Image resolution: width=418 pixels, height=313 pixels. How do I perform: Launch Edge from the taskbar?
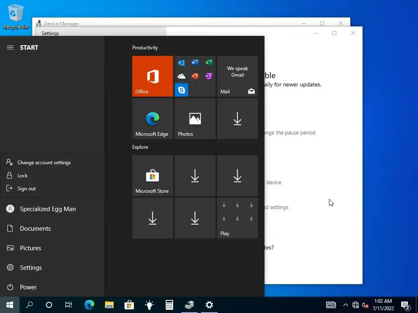[89, 305]
